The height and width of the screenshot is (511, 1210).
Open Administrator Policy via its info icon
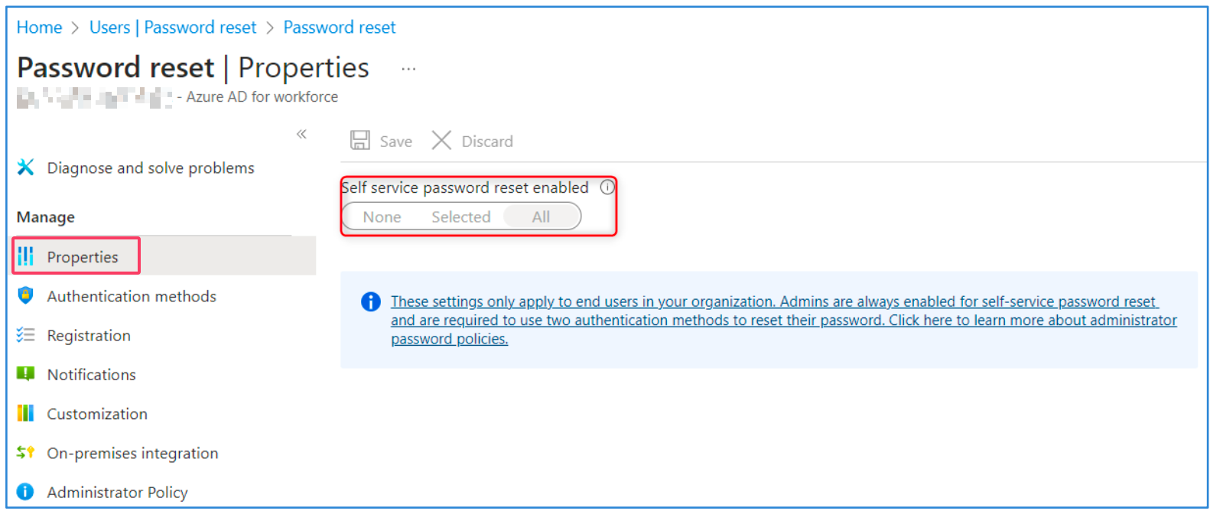click(25, 491)
